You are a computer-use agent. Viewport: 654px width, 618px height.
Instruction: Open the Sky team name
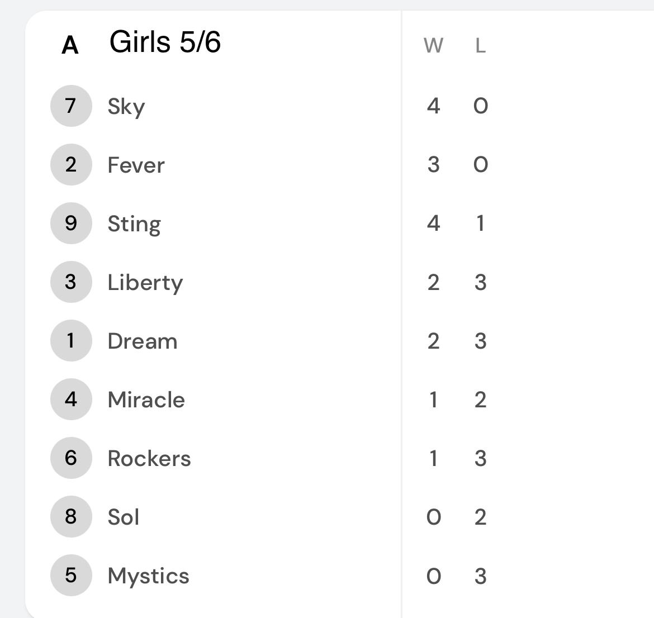[x=126, y=107]
